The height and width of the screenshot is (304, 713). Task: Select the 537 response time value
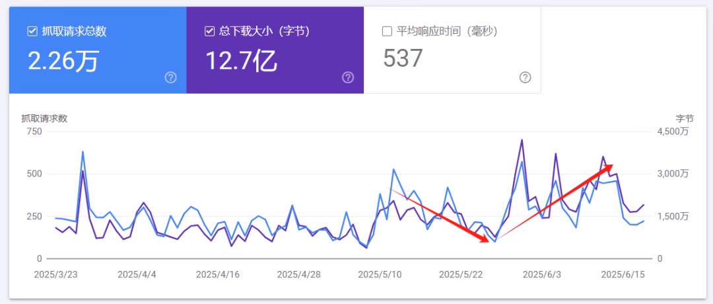coord(403,59)
